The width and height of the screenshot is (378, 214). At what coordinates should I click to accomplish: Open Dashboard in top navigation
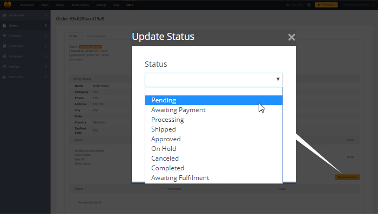27,5
